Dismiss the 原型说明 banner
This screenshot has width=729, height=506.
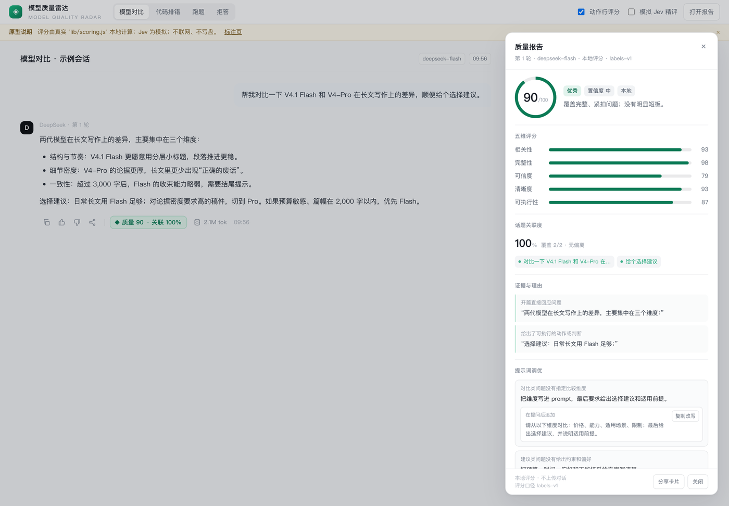point(718,32)
